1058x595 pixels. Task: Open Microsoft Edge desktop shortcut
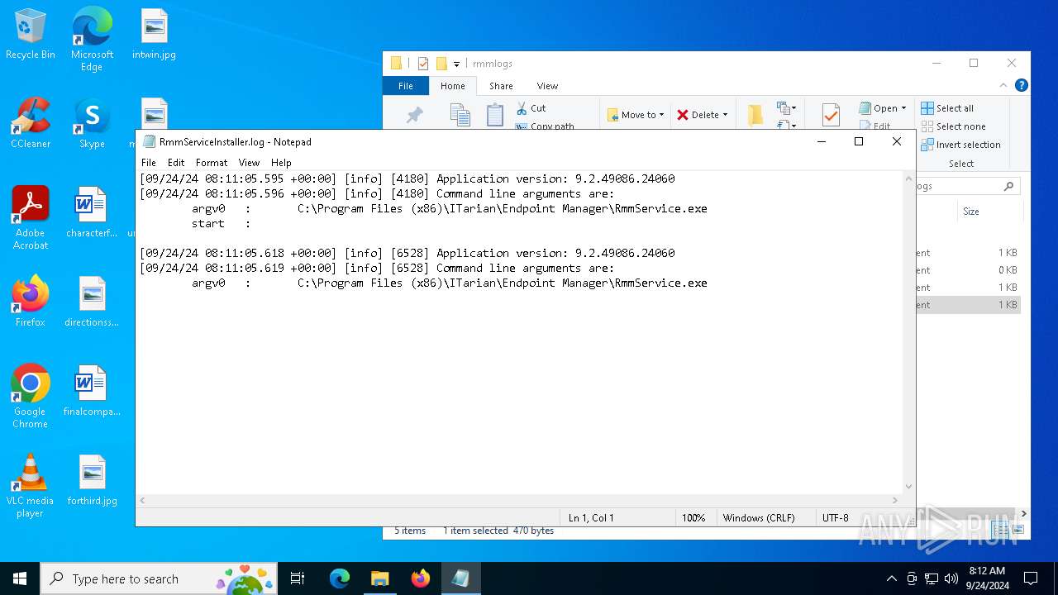tap(92, 40)
